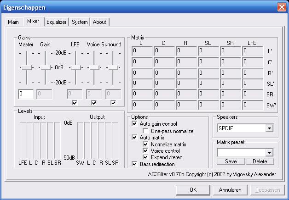Viewport: 289px width, 200px height.
Task: Click the LFE gain slider handle
Action: click(75, 67)
